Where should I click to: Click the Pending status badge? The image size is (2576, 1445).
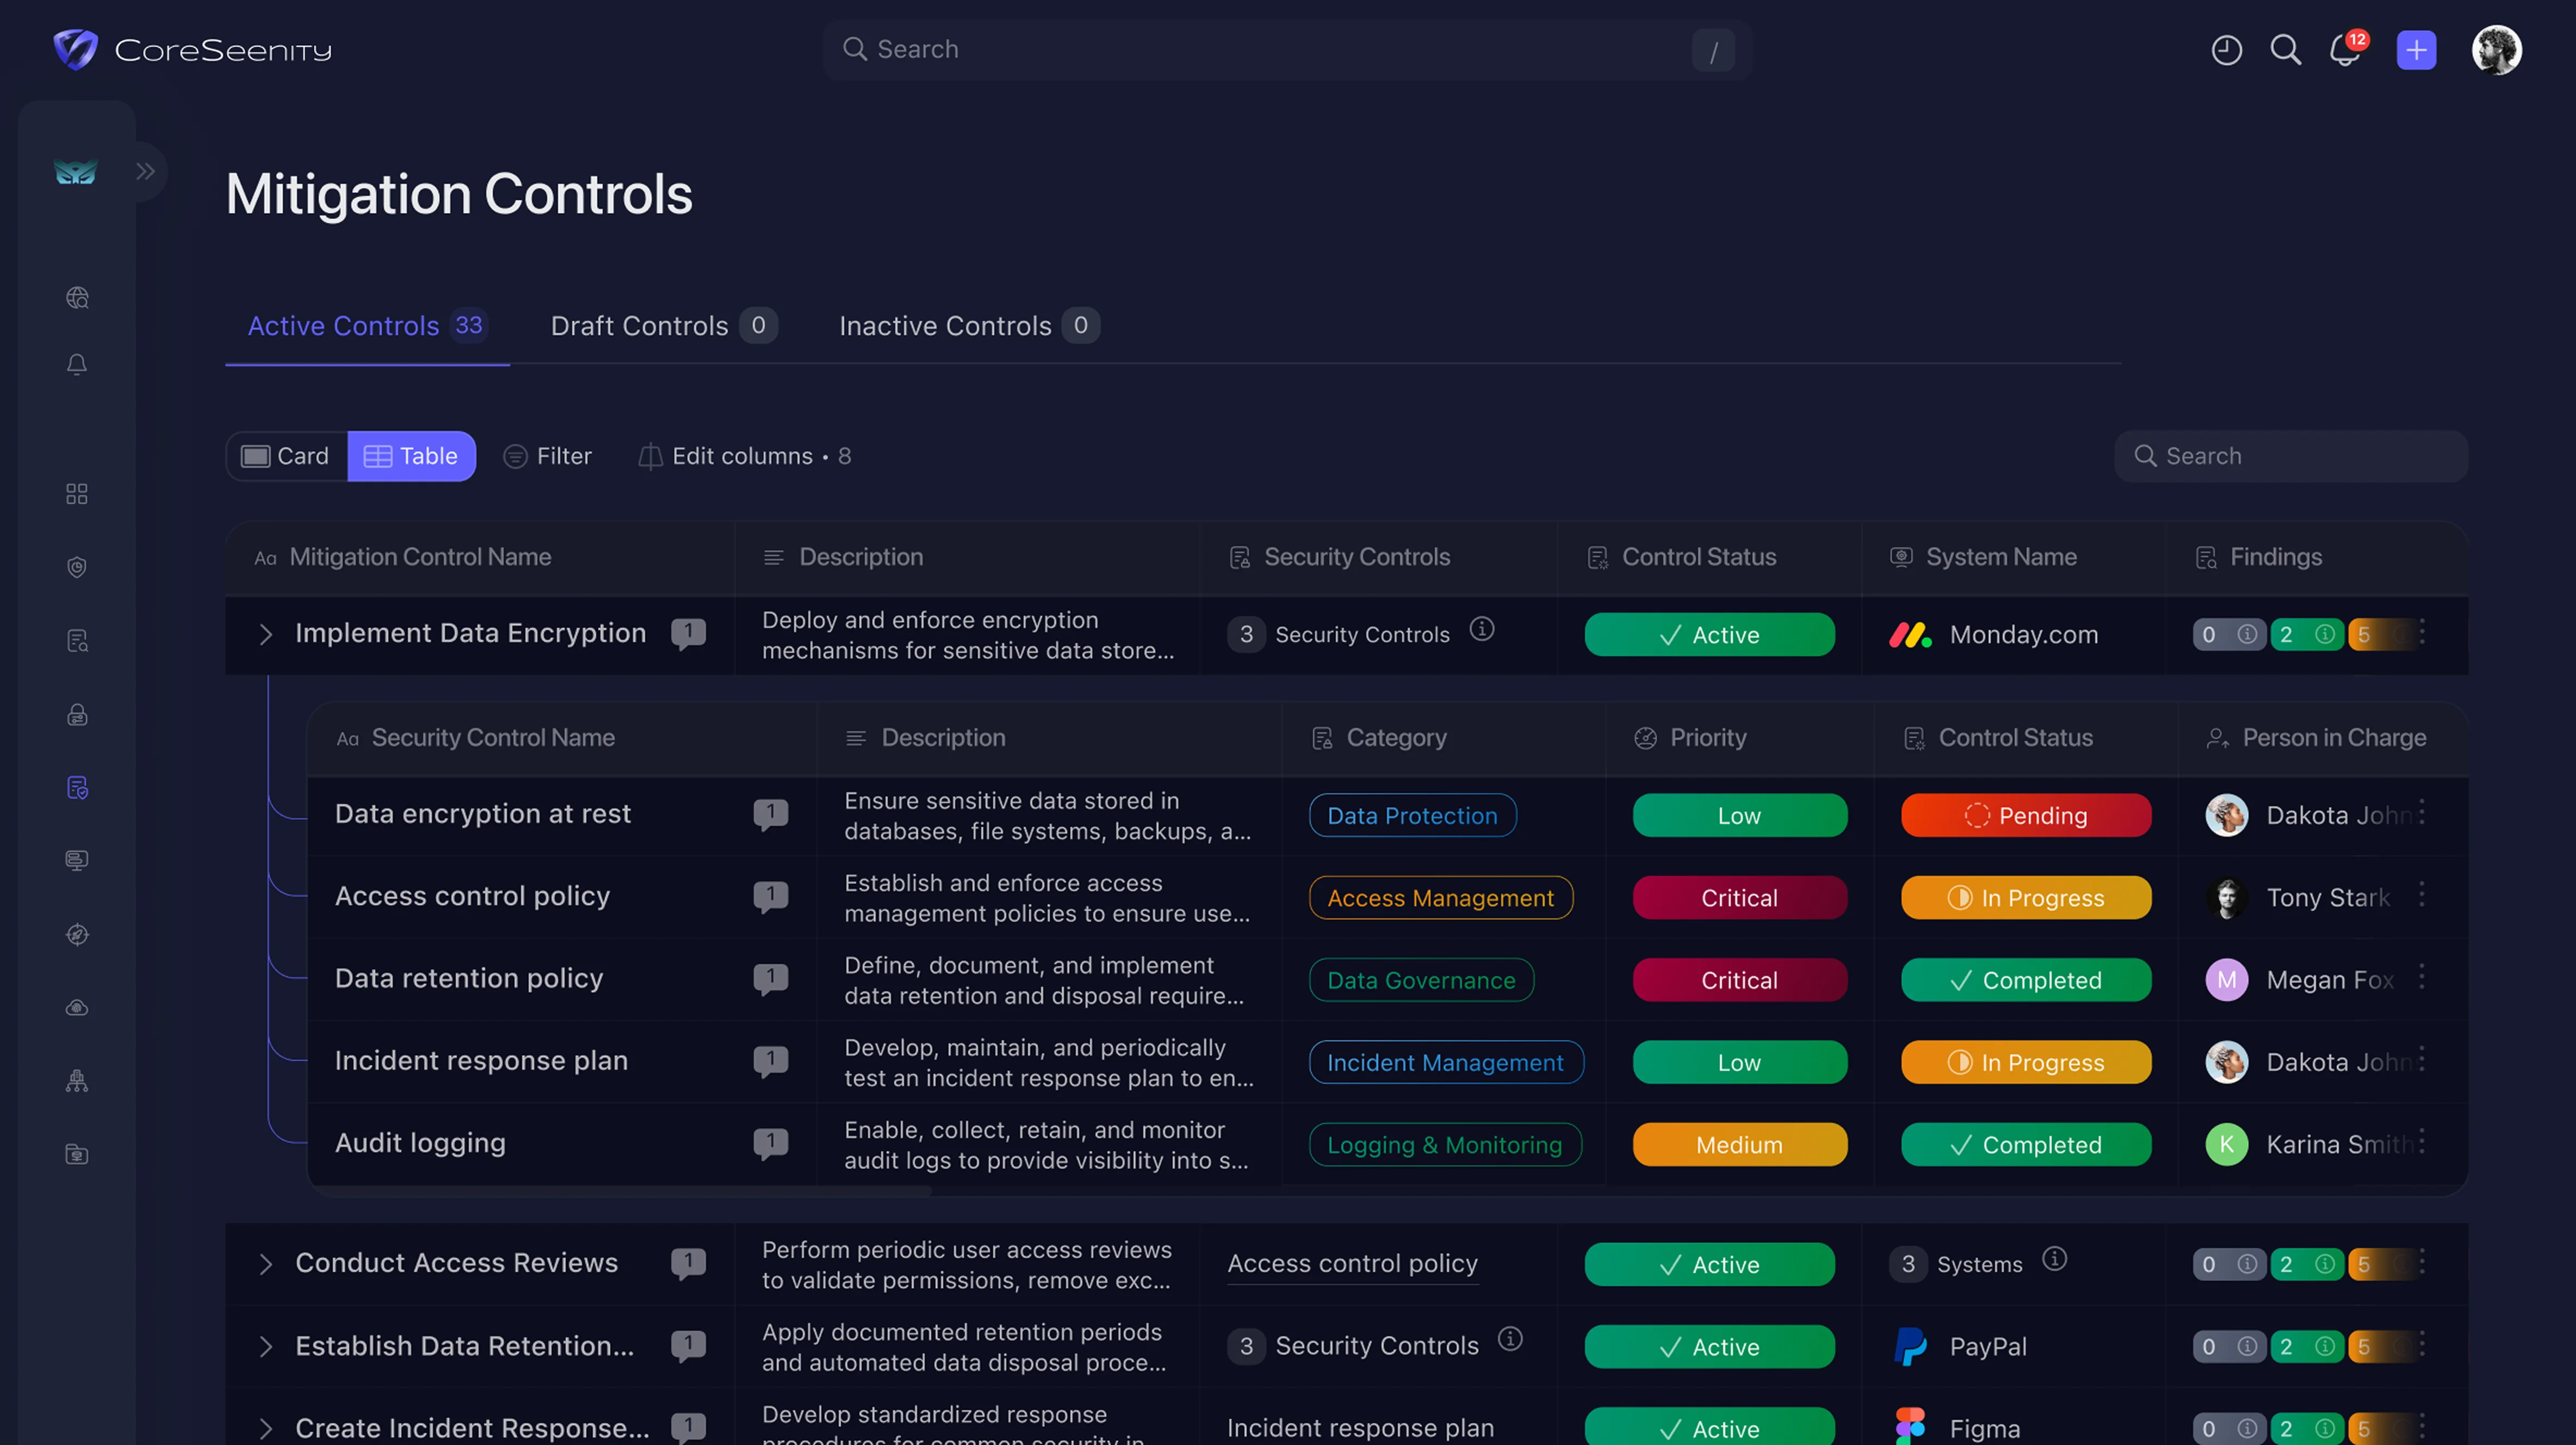click(2026, 815)
